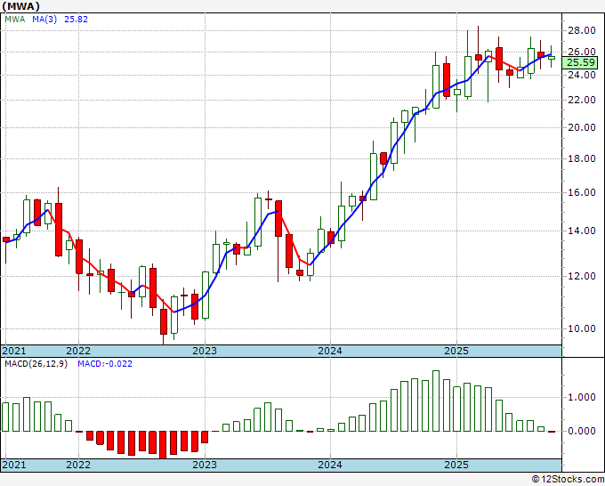Click 2023 on the MACD timeline
Viewport: 605px width, 486px height.
click(205, 465)
